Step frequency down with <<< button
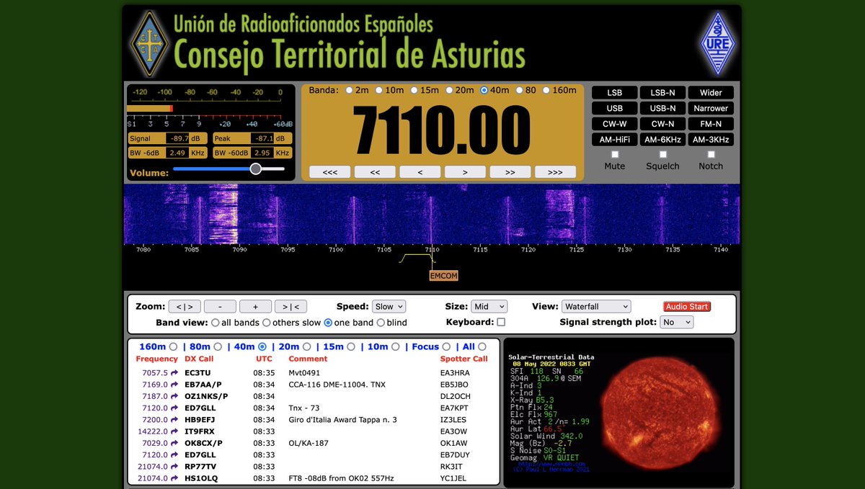This screenshot has height=489, width=865. point(330,172)
